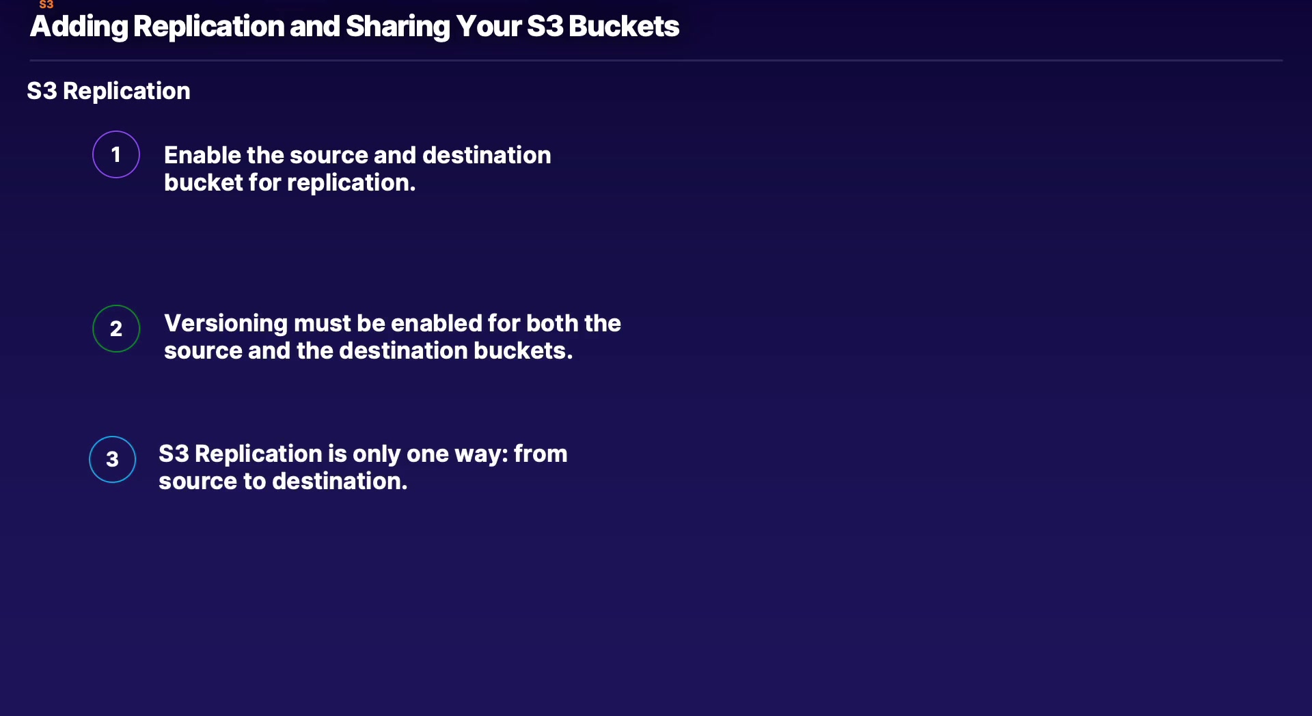Viewport: 1312px width, 716px height.
Task: Click 'source and the destination buckets.' line
Action: [x=368, y=350]
